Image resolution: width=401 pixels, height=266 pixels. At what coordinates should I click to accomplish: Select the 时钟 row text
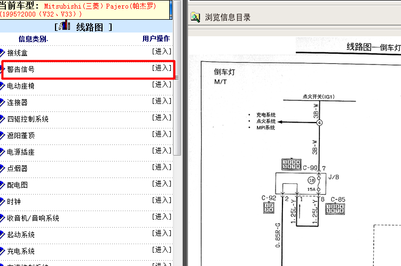tap(14, 201)
